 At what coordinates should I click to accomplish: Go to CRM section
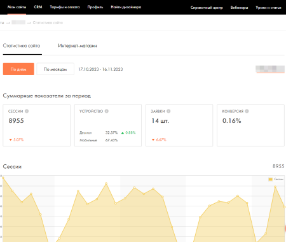coord(38,7)
